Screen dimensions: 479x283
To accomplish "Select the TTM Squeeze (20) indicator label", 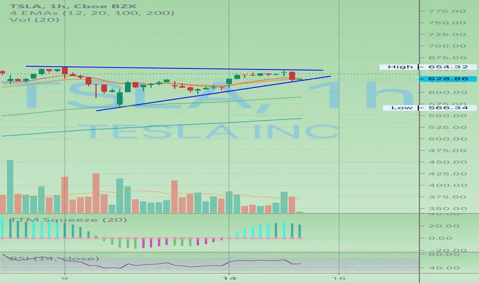I will [x=68, y=220].
